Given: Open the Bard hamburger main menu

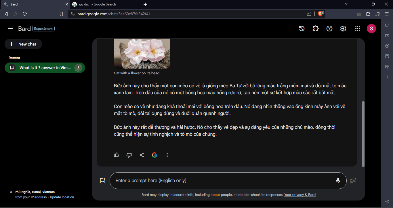Looking at the screenshot, I should coord(10,29).
